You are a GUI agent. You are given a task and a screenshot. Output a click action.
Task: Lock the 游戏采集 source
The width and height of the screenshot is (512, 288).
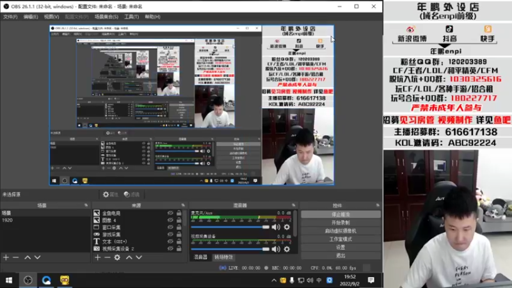coord(179,234)
